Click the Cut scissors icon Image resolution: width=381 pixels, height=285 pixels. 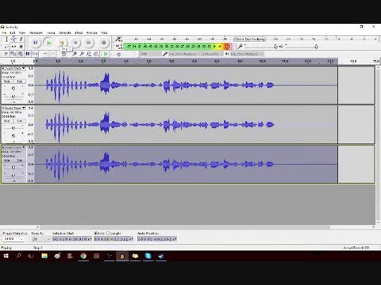coord(6,54)
